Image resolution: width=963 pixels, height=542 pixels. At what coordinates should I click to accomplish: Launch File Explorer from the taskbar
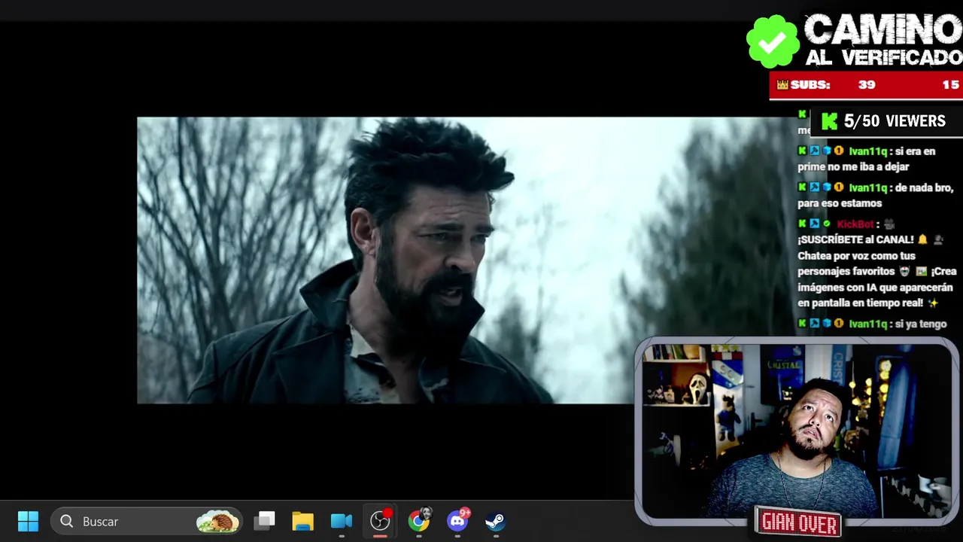point(302,521)
